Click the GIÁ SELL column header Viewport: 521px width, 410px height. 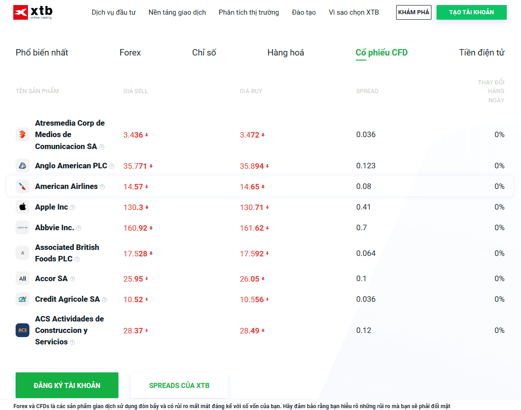(x=135, y=91)
